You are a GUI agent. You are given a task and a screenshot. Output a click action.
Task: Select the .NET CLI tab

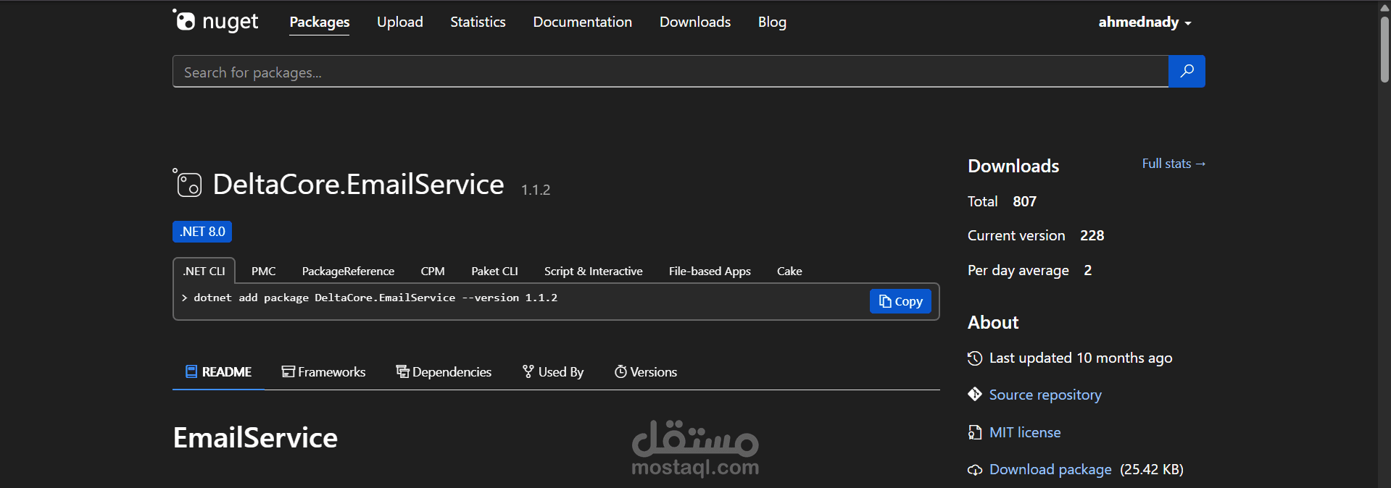click(x=204, y=271)
